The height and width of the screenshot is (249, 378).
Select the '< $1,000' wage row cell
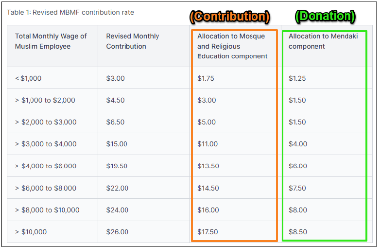click(28, 78)
